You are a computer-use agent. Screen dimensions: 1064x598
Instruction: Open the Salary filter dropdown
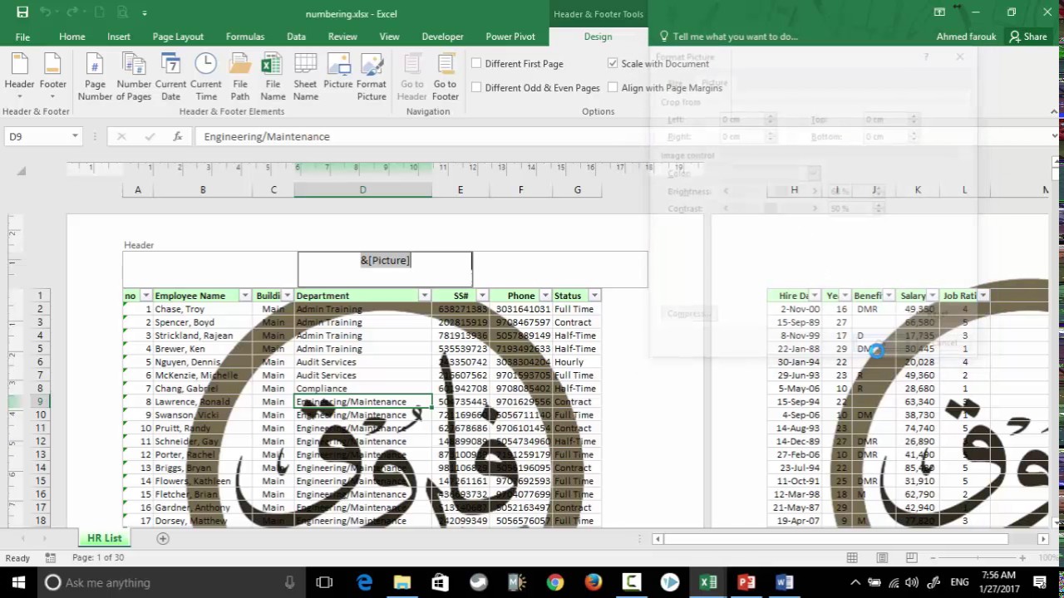932,296
